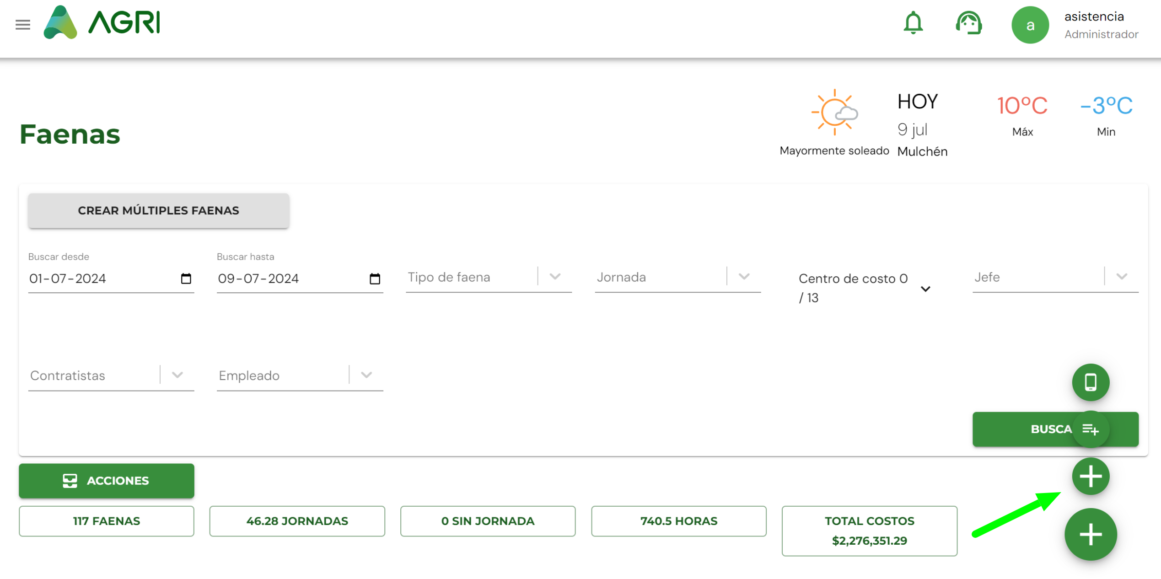Click the 0 Sin Jornada summary box

pyautogui.click(x=488, y=521)
